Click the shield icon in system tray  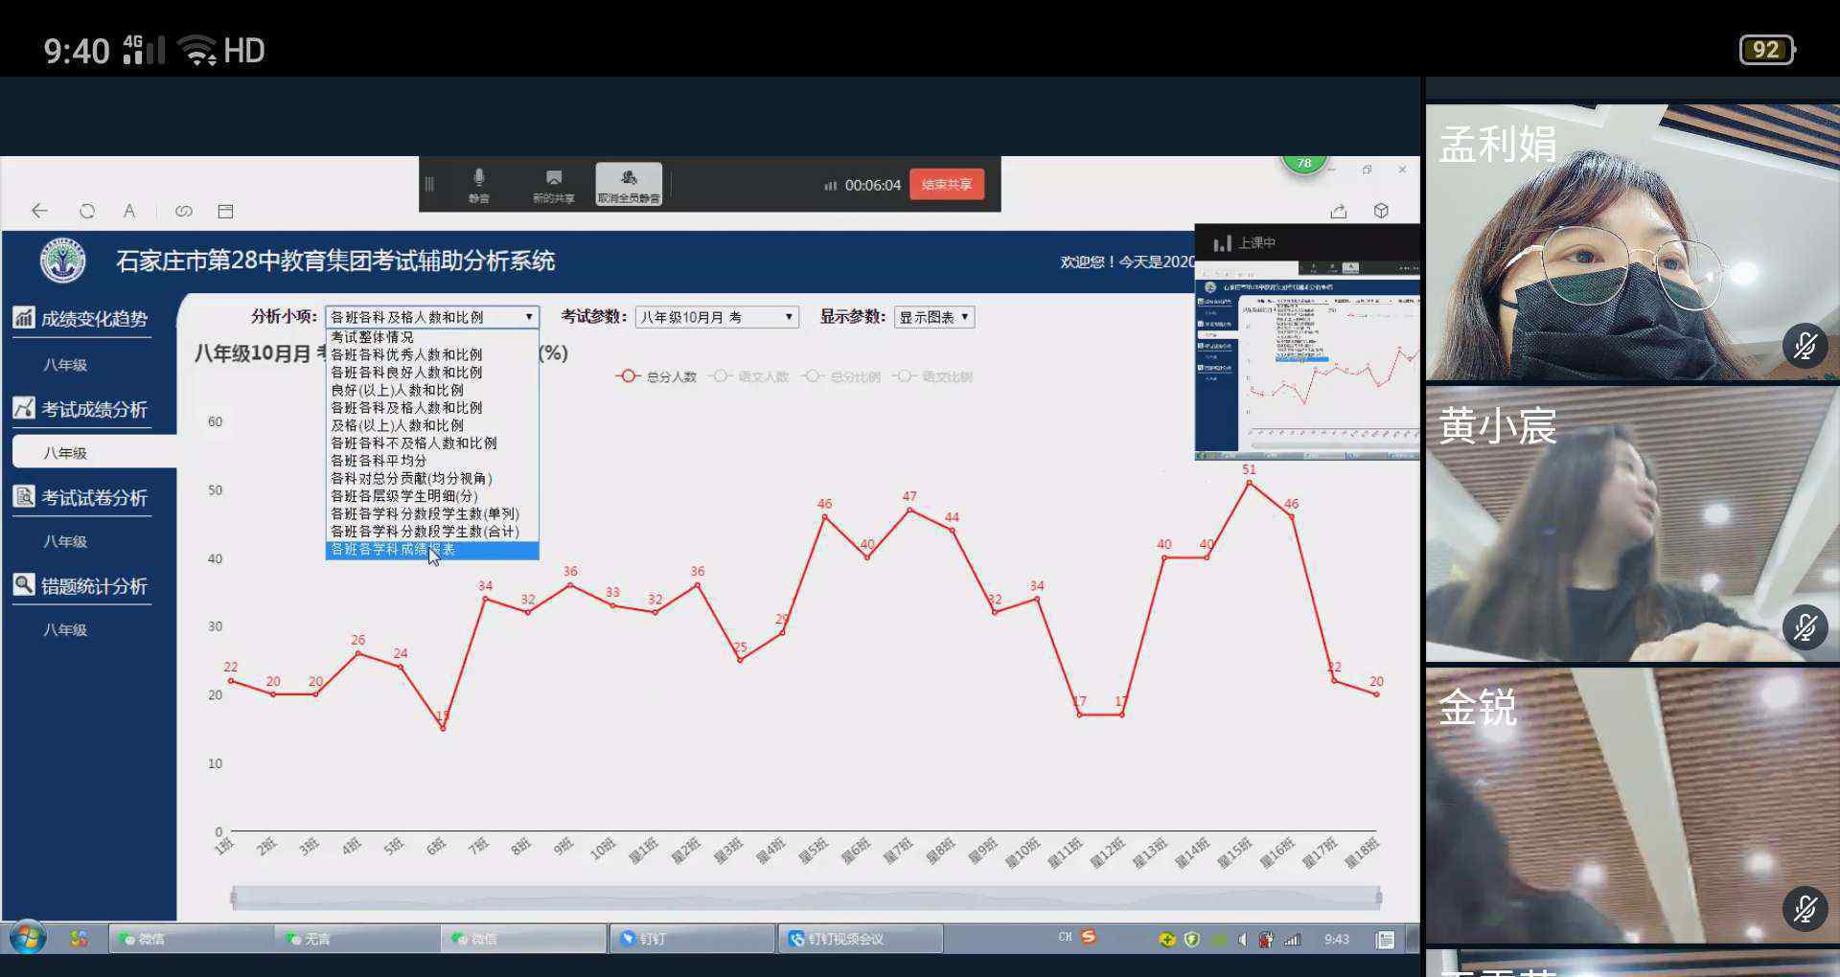pos(1192,940)
